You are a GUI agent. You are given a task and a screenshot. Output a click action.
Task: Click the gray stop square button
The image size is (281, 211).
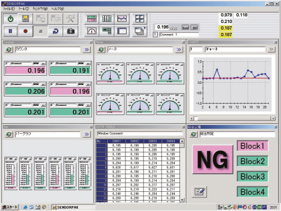pyautogui.click(x=41, y=31)
